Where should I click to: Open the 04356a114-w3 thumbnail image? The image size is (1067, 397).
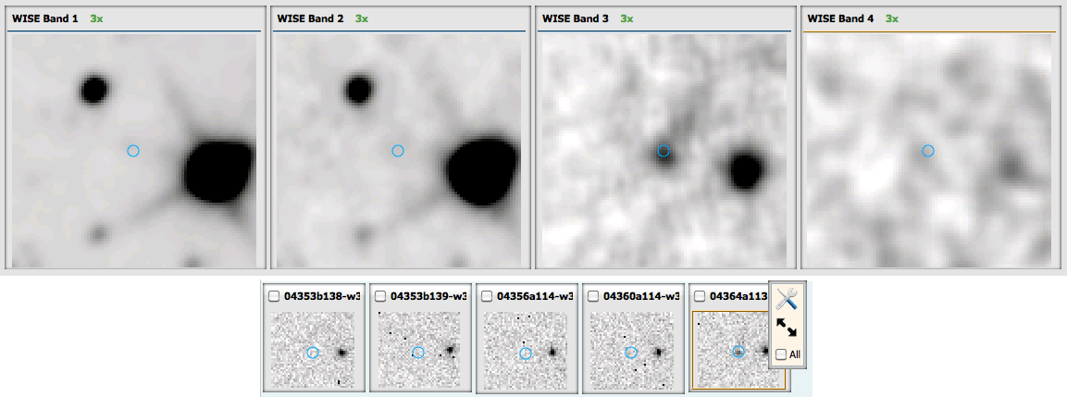click(x=526, y=350)
